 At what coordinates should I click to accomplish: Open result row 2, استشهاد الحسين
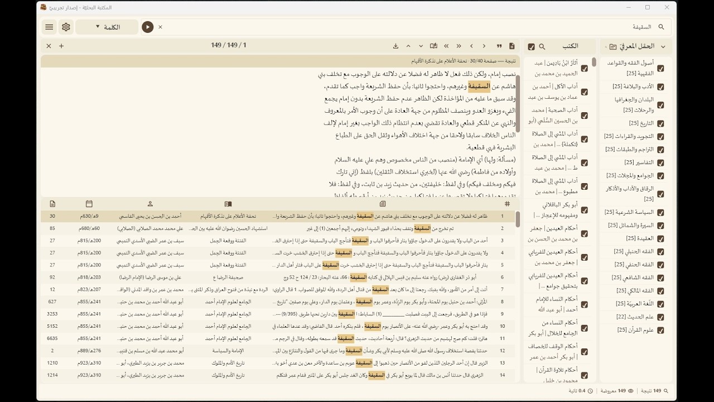tap(279, 228)
